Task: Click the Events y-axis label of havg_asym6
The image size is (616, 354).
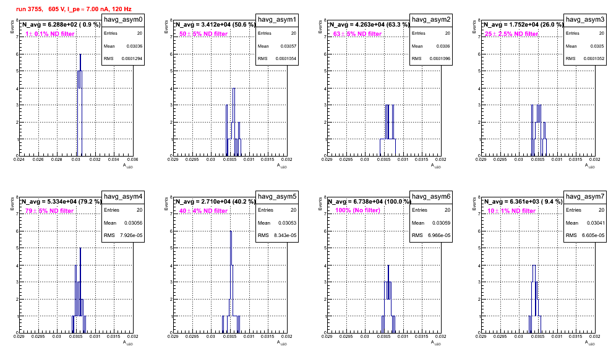Action: click(320, 204)
